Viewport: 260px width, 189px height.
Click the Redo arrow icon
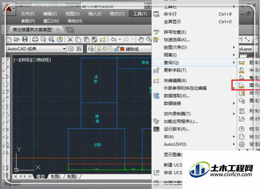pyautogui.click(x=126, y=39)
